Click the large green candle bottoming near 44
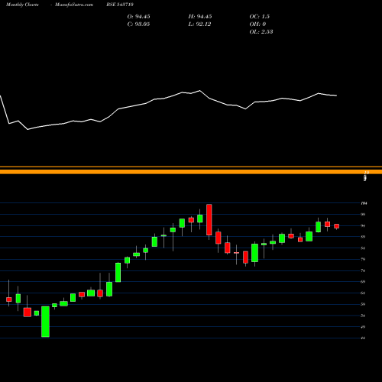The height and width of the screenshot is (382, 382). [45, 322]
